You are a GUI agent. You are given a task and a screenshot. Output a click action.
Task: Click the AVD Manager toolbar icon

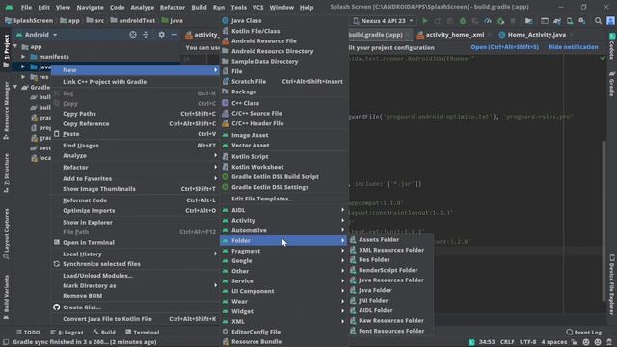(x=570, y=21)
